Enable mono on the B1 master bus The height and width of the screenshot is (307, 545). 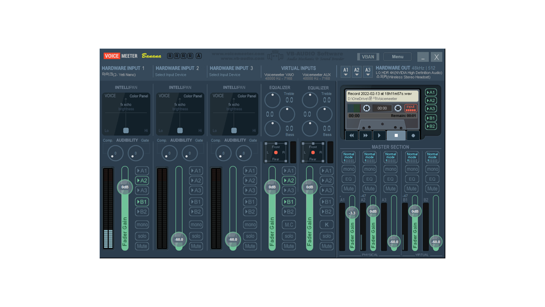[411, 169]
